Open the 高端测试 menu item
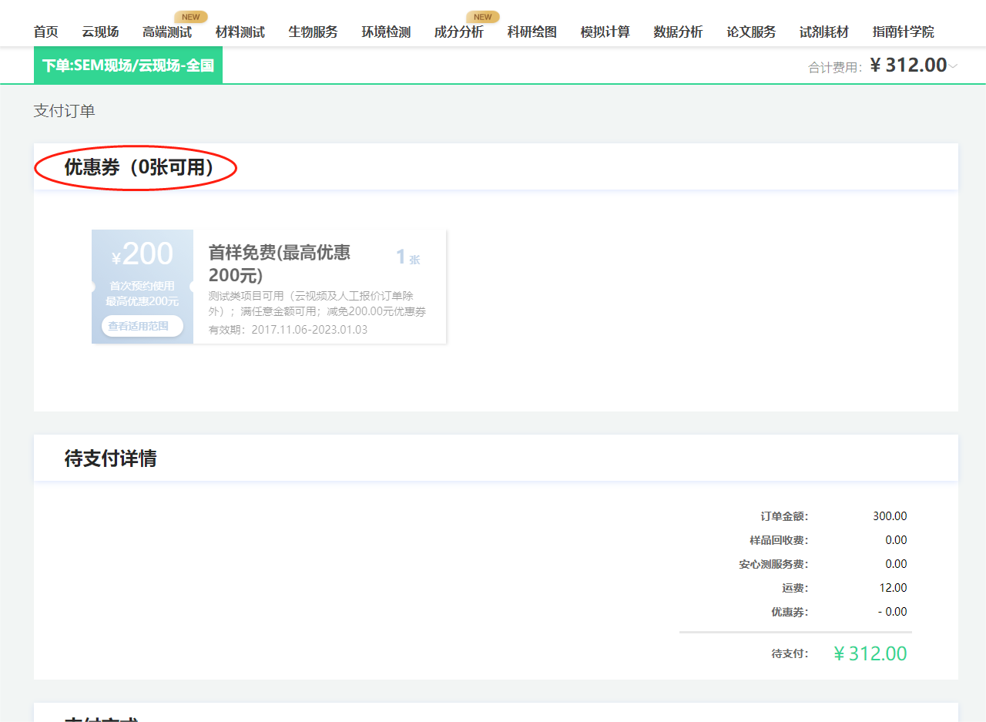This screenshot has height=722, width=986. [x=166, y=32]
